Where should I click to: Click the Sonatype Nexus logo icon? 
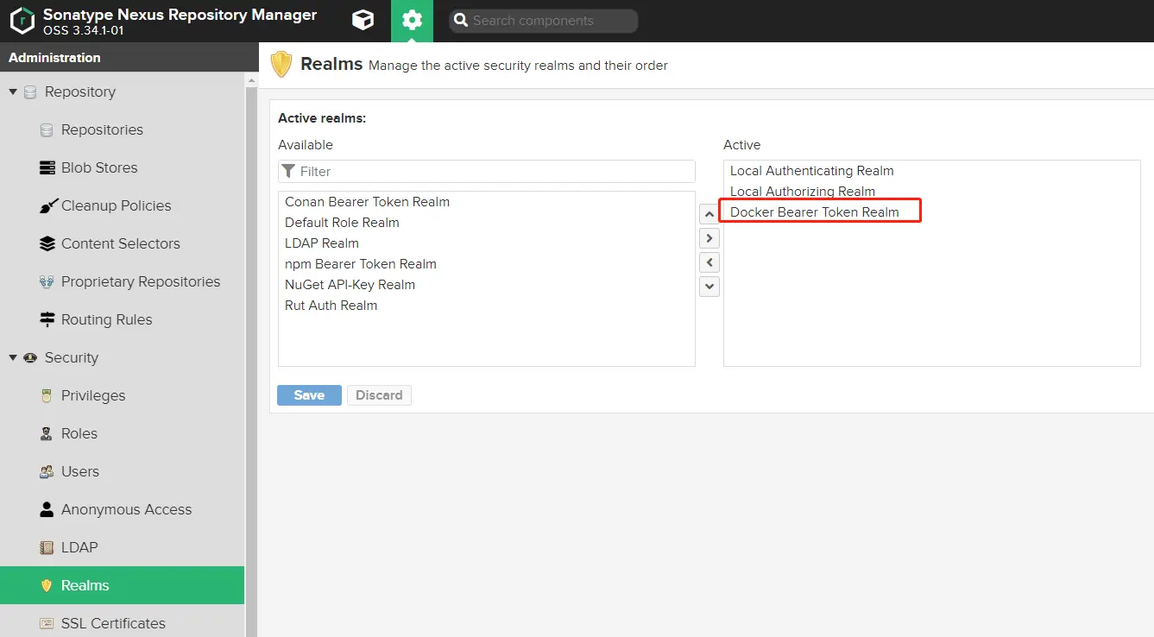coord(22,21)
